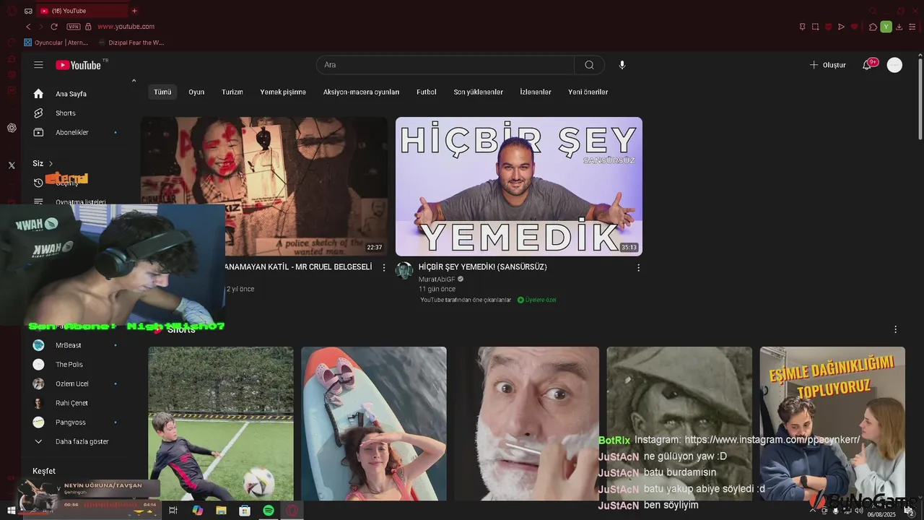Open Spotify from the taskbar

click(269, 511)
